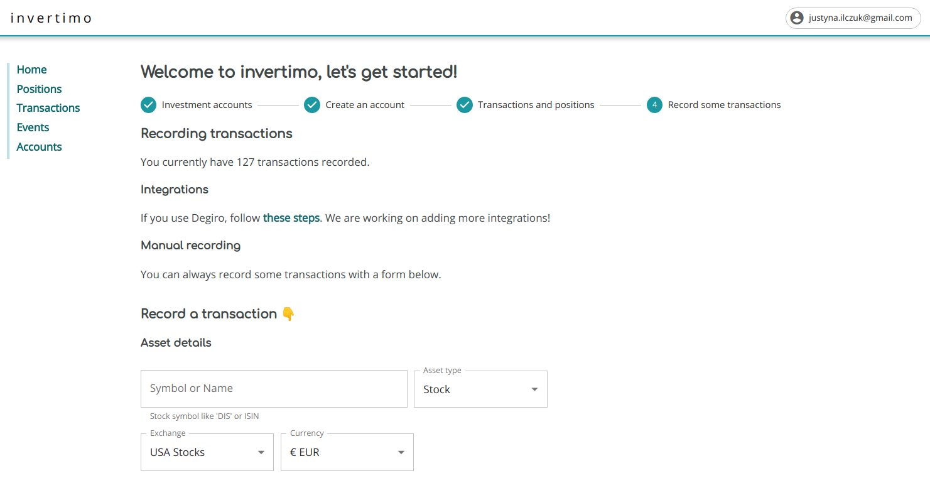Open the Currency dropdown
The width and height of the screenshot is (930, 483).
(347, 452)
